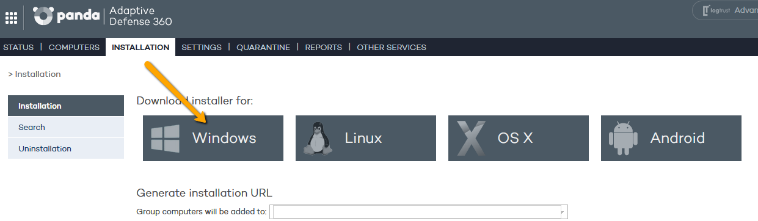The width and height of the screenshot is (758, 221).
Task: Open Uninstallation in the sidebar
Action: tap(66, 148)
